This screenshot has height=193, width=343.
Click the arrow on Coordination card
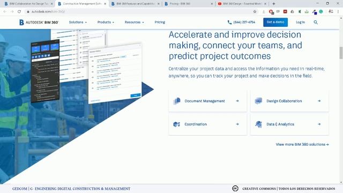[237, 124]
